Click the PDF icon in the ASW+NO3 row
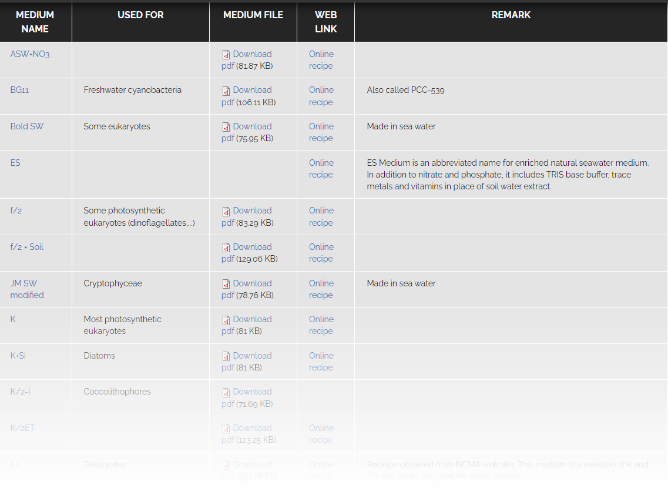668x488 pixels. tap(226, 55)
